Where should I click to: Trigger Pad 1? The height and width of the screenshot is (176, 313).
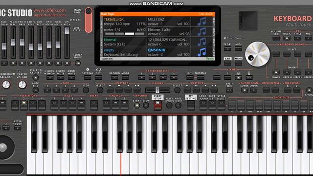47,90
